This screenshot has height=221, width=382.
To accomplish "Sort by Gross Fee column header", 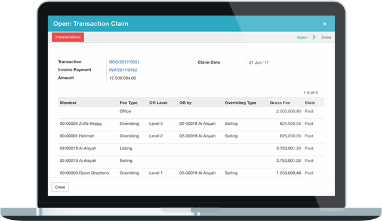I will [x=280, y=103].
